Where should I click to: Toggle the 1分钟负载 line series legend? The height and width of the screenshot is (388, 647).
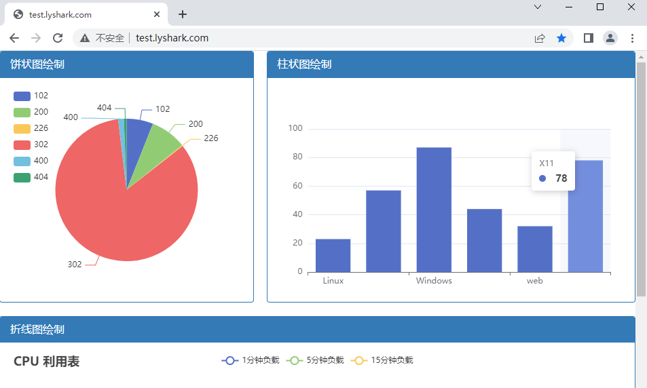click(x=251, y=360)
